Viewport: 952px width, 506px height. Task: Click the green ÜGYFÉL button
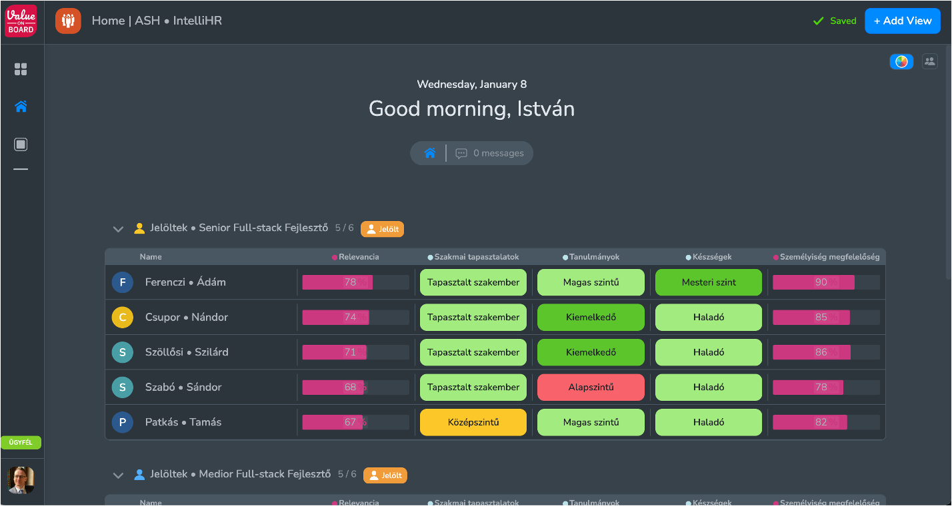click(x=21, y=442)
